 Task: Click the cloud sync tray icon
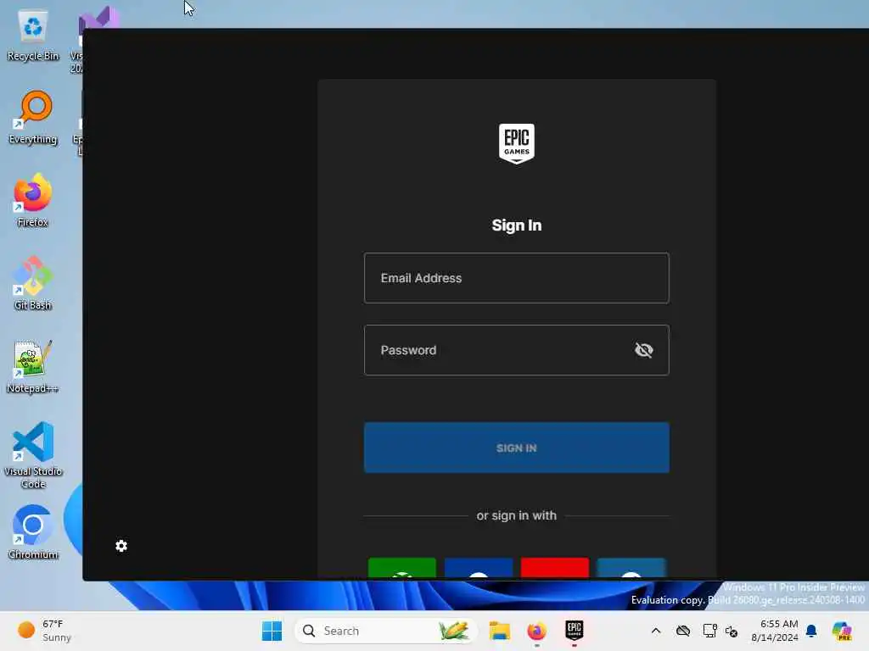[683, 631]
